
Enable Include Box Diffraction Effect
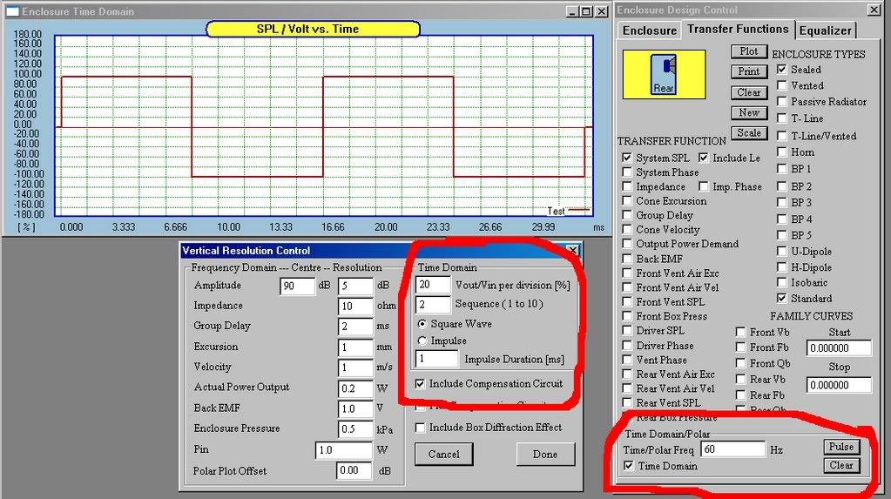(420, 428)
